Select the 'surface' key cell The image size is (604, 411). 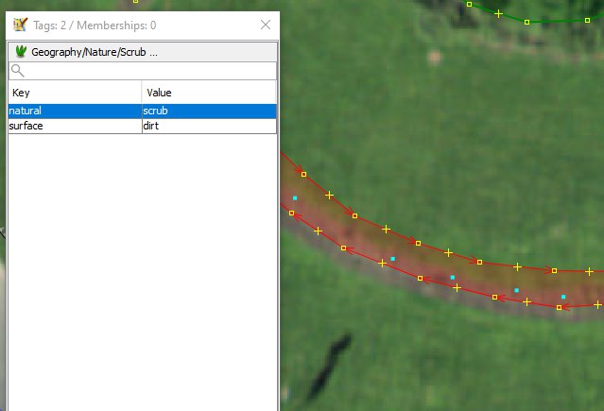(x=75, y=126)
